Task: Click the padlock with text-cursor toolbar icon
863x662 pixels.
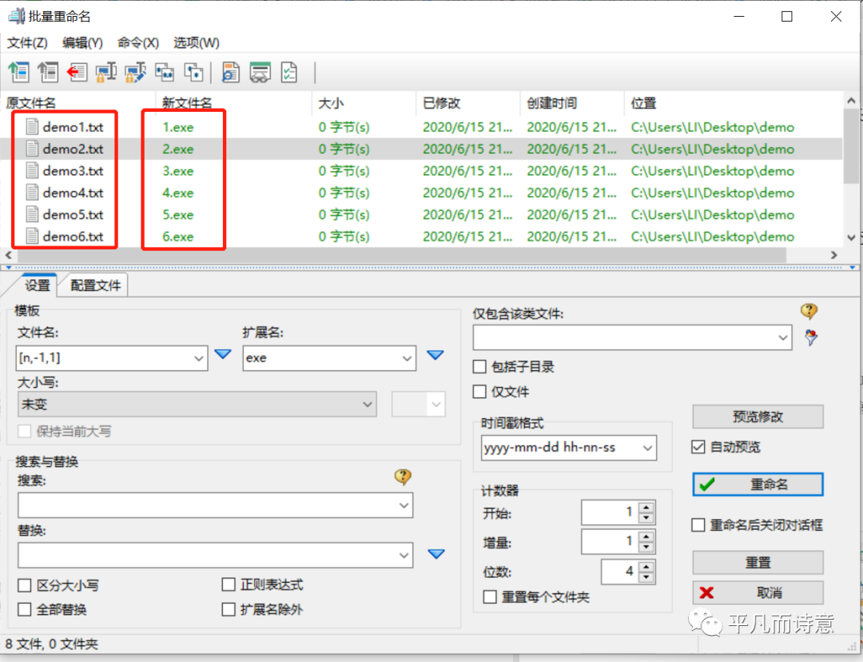Action: pos(106,72)
